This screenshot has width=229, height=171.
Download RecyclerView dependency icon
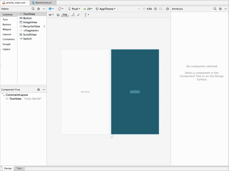point(44,26)
